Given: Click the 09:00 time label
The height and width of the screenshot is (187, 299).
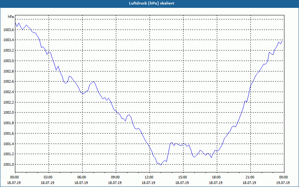Looking at the screenshot, I should (116, 177).
